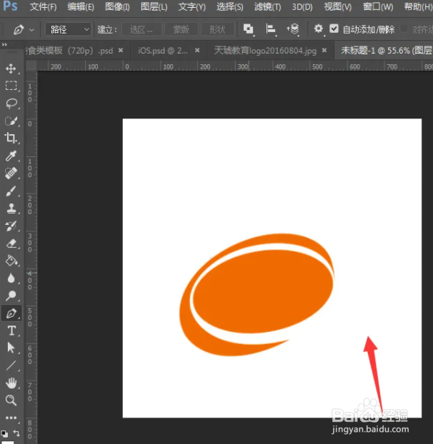433x444 pixels.
Task: Select the Quick Selection tool
Action: 11,121
